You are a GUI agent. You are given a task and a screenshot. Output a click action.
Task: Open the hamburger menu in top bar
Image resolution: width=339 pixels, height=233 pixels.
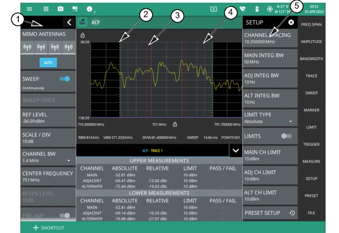tap(31, 9)
